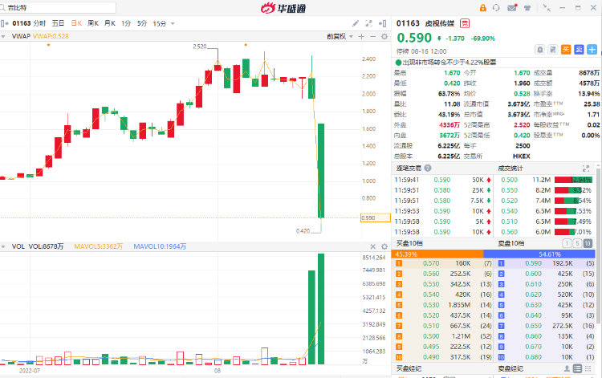Select bid level 8 at 0.500
Image resolution: width=602 pixels, height=378 pixels.
point(444,336)
